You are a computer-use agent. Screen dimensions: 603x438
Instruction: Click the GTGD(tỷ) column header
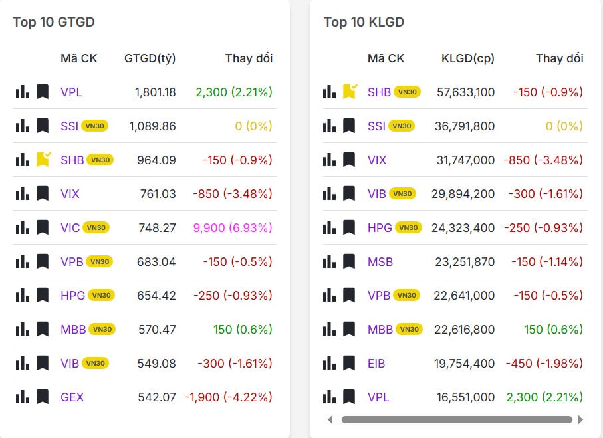tap(150, 58)
